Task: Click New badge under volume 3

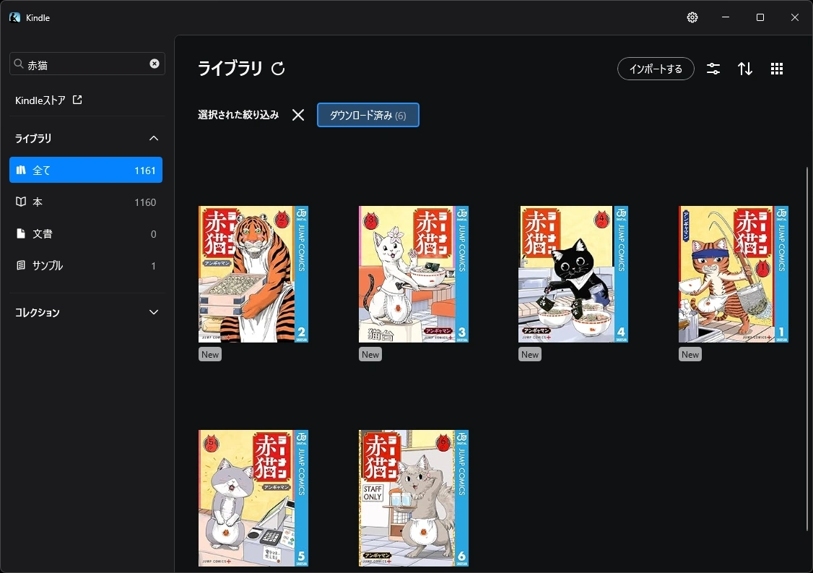Action: click(370, 355)
